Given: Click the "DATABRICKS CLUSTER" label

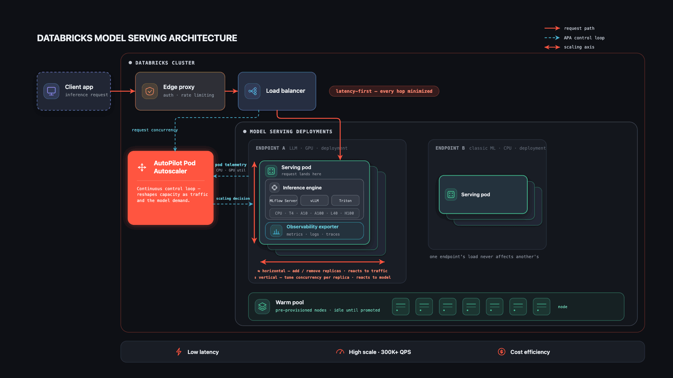Looking at the screenshot, I should [x=165, y=63].
